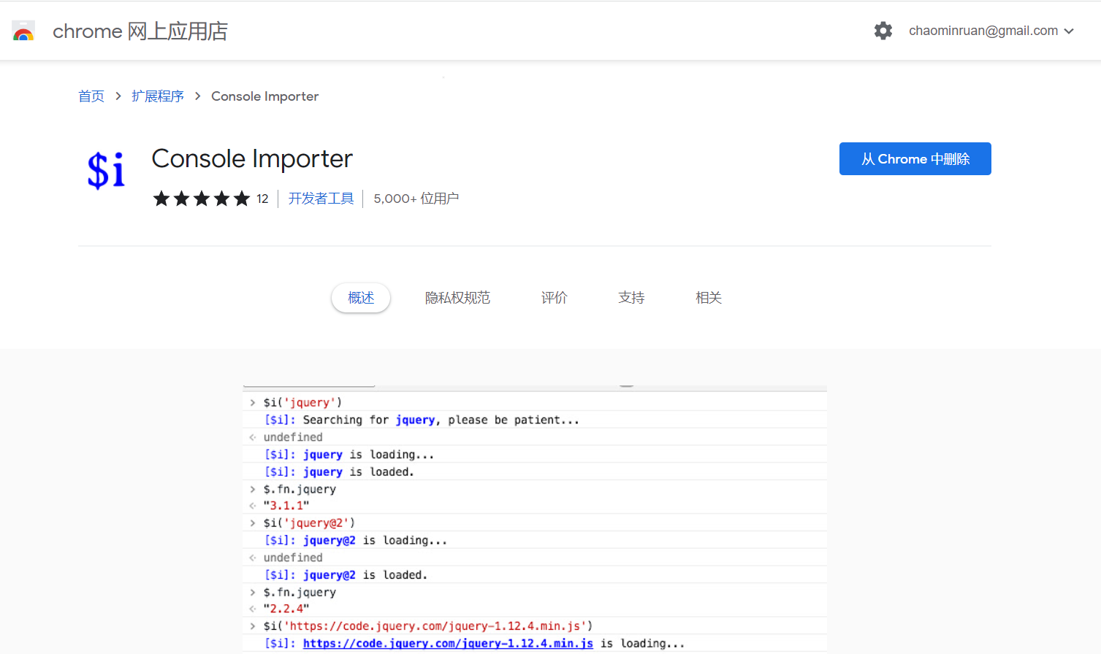Click the first rating star

161,198
